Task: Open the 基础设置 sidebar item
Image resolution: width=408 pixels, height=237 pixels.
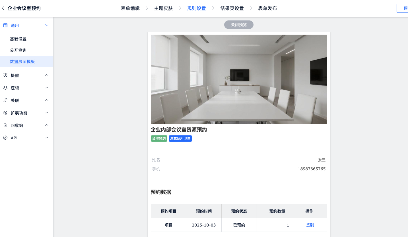Action: (18, 39)
